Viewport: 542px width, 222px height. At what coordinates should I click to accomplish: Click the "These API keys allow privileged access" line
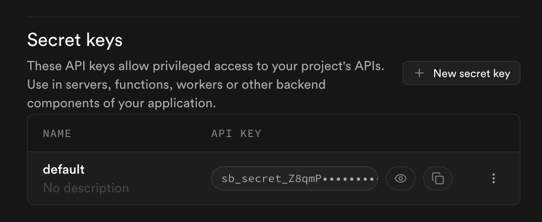pyautogui.click(x=205, y=66)
